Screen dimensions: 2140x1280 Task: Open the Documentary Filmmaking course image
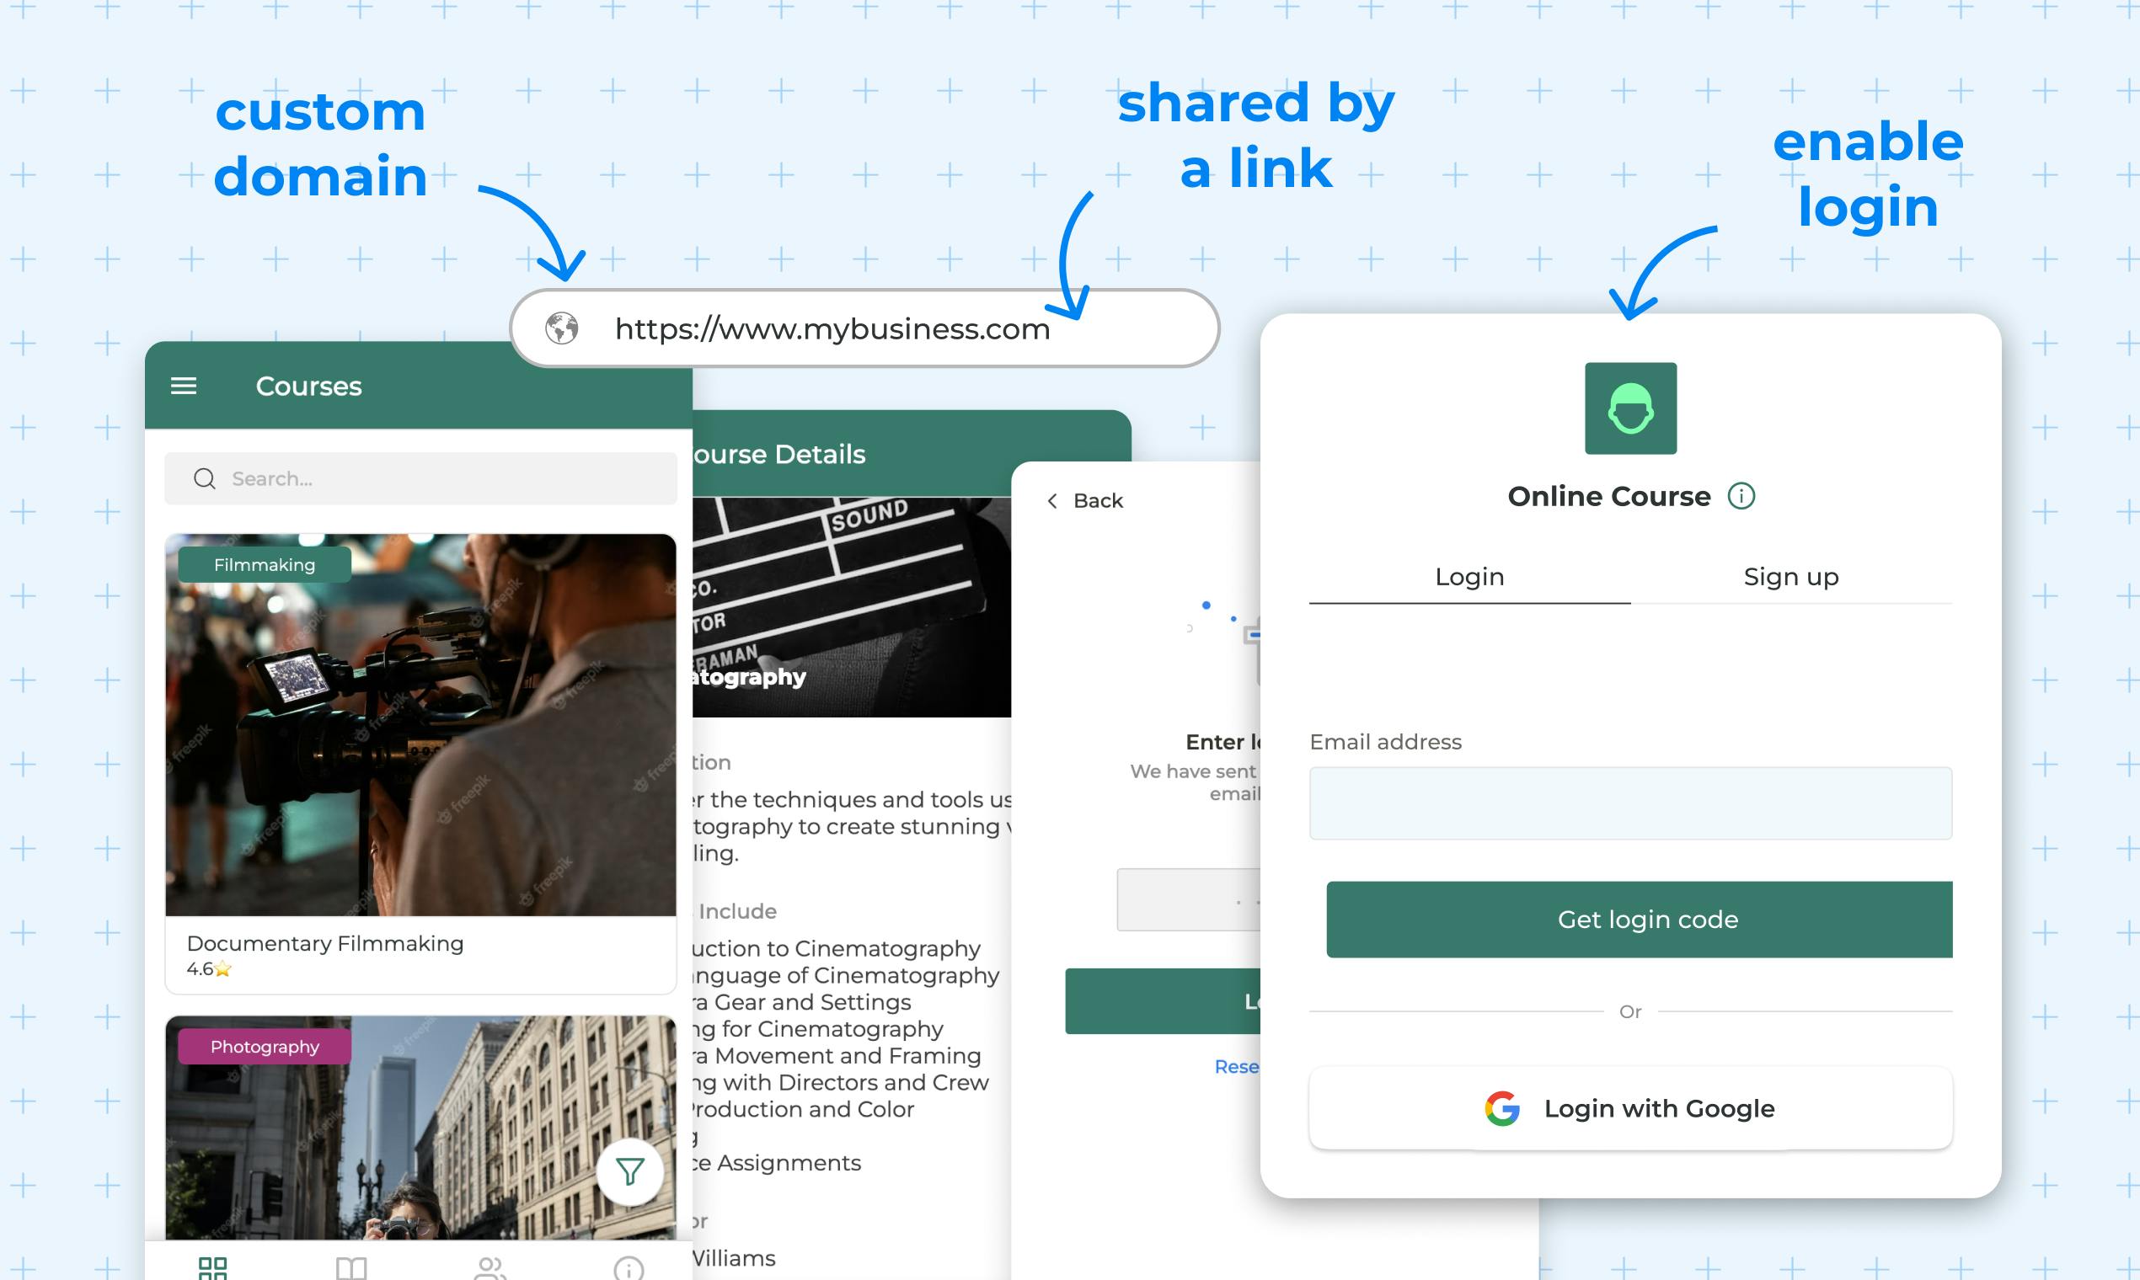[x=420, y=724]
